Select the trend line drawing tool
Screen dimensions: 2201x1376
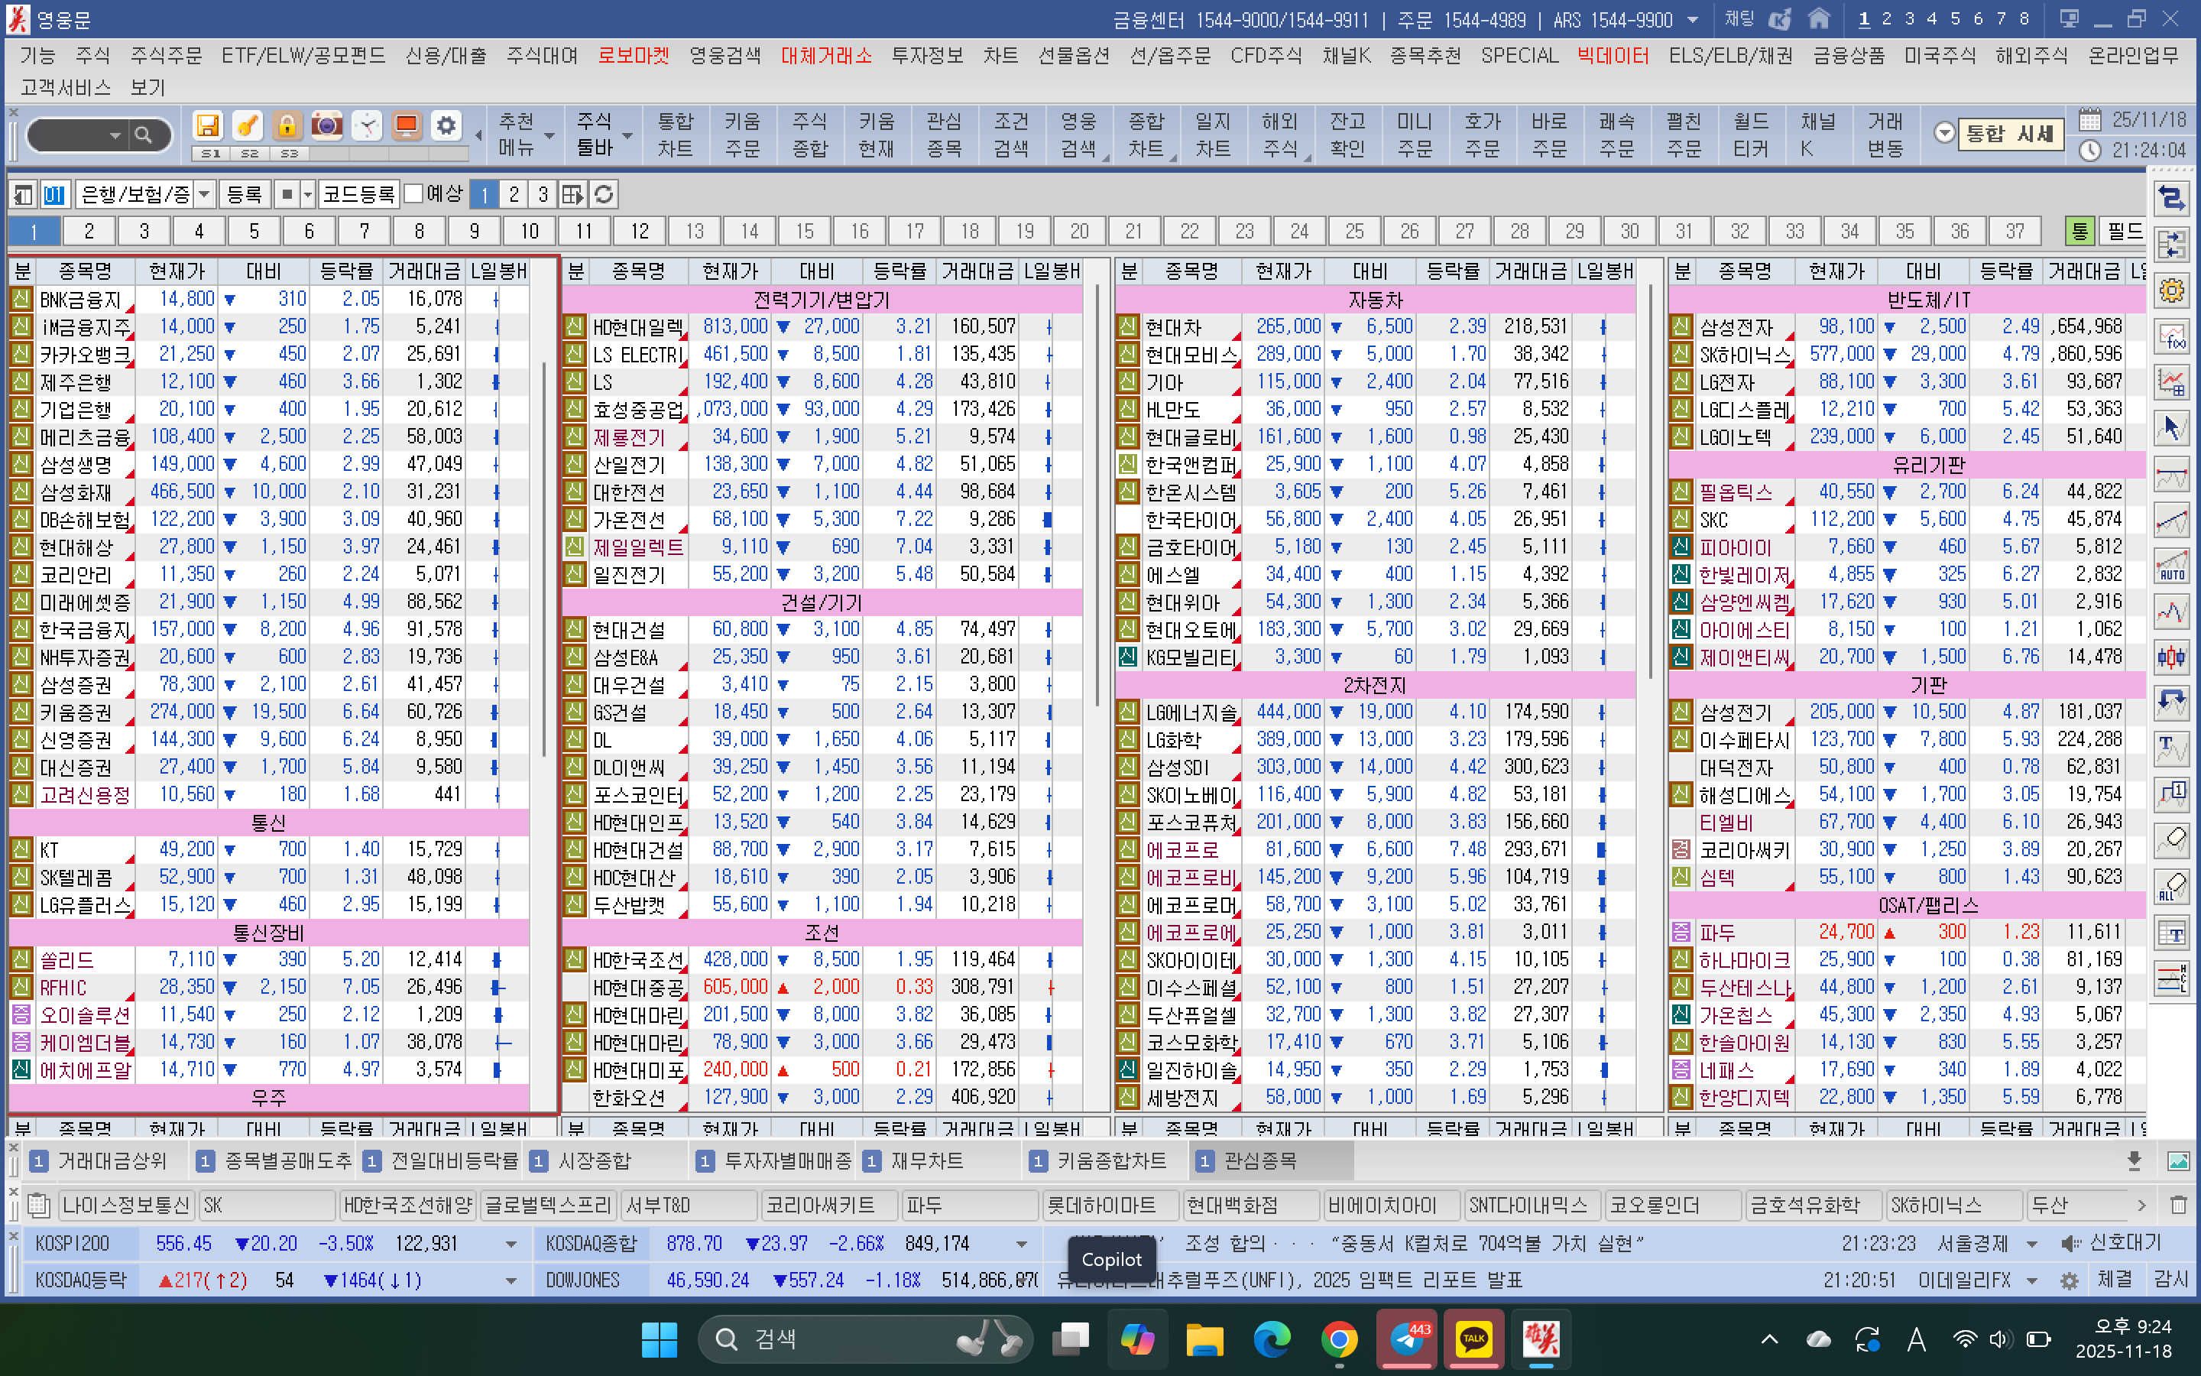coord(2172,521)
